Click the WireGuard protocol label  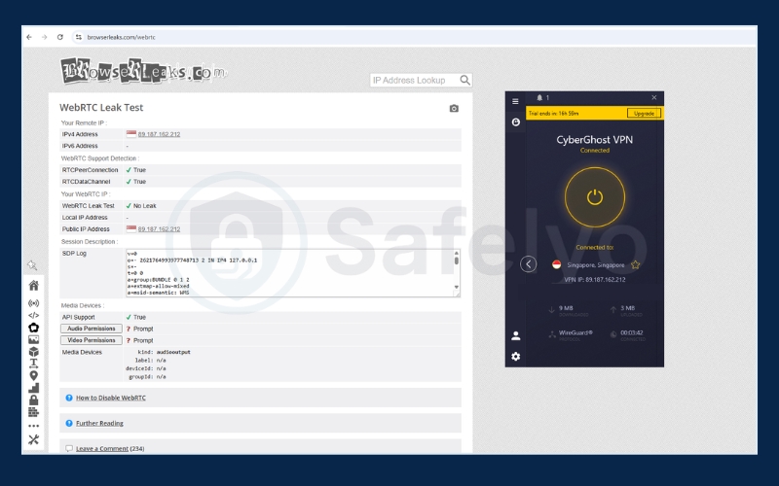pos(575,332)
